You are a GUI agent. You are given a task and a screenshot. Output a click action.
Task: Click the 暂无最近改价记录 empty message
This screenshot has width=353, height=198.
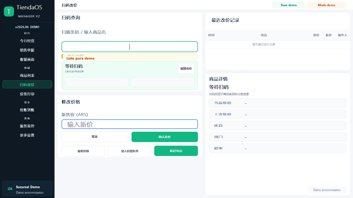pyautogui.click(x=264, y=44)
